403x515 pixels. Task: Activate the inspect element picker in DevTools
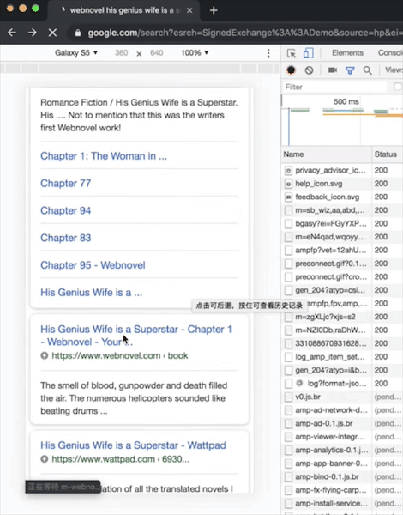[x=291, y=53]
